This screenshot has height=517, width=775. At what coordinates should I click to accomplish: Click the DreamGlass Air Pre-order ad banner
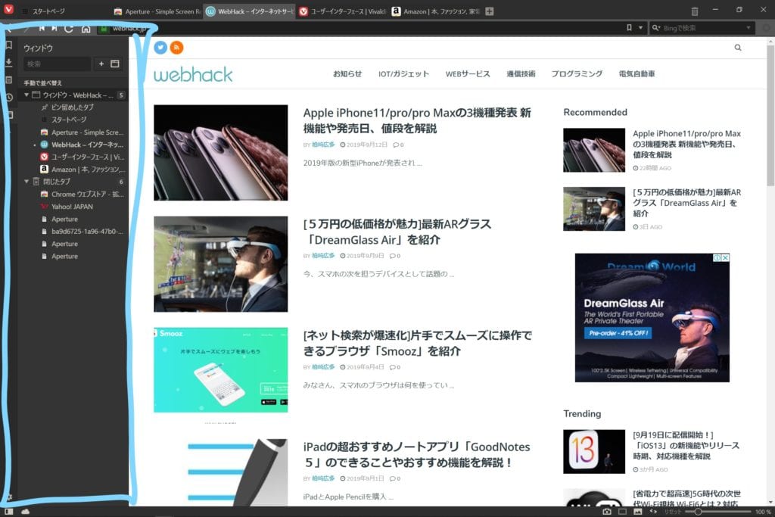point(652,317)
